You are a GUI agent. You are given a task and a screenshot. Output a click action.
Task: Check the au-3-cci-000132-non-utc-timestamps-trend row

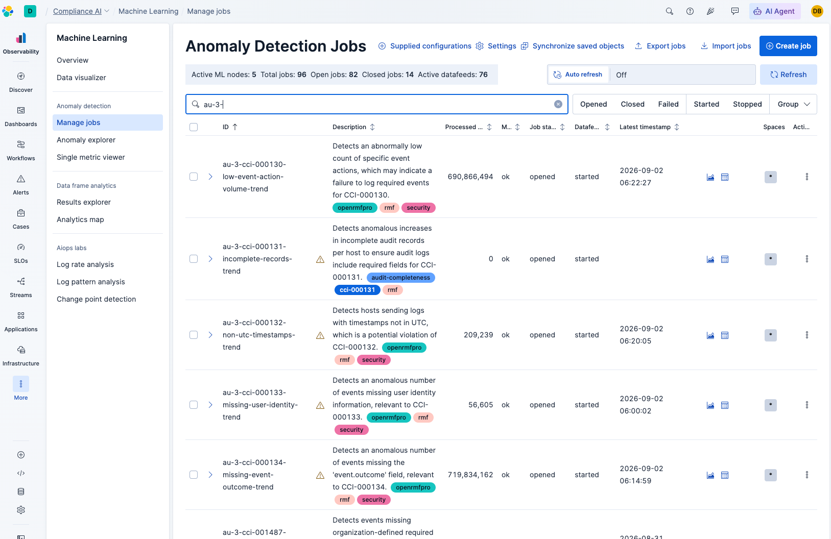(194, 335)
